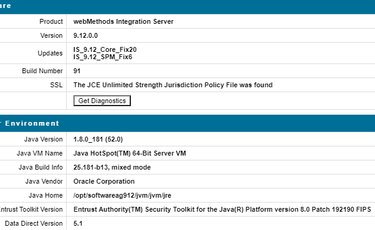Select the Entrust Authority Security Toolkit value
Viewport: 375px width, 230px height.
pyautogui.click(x=222, y=209)
